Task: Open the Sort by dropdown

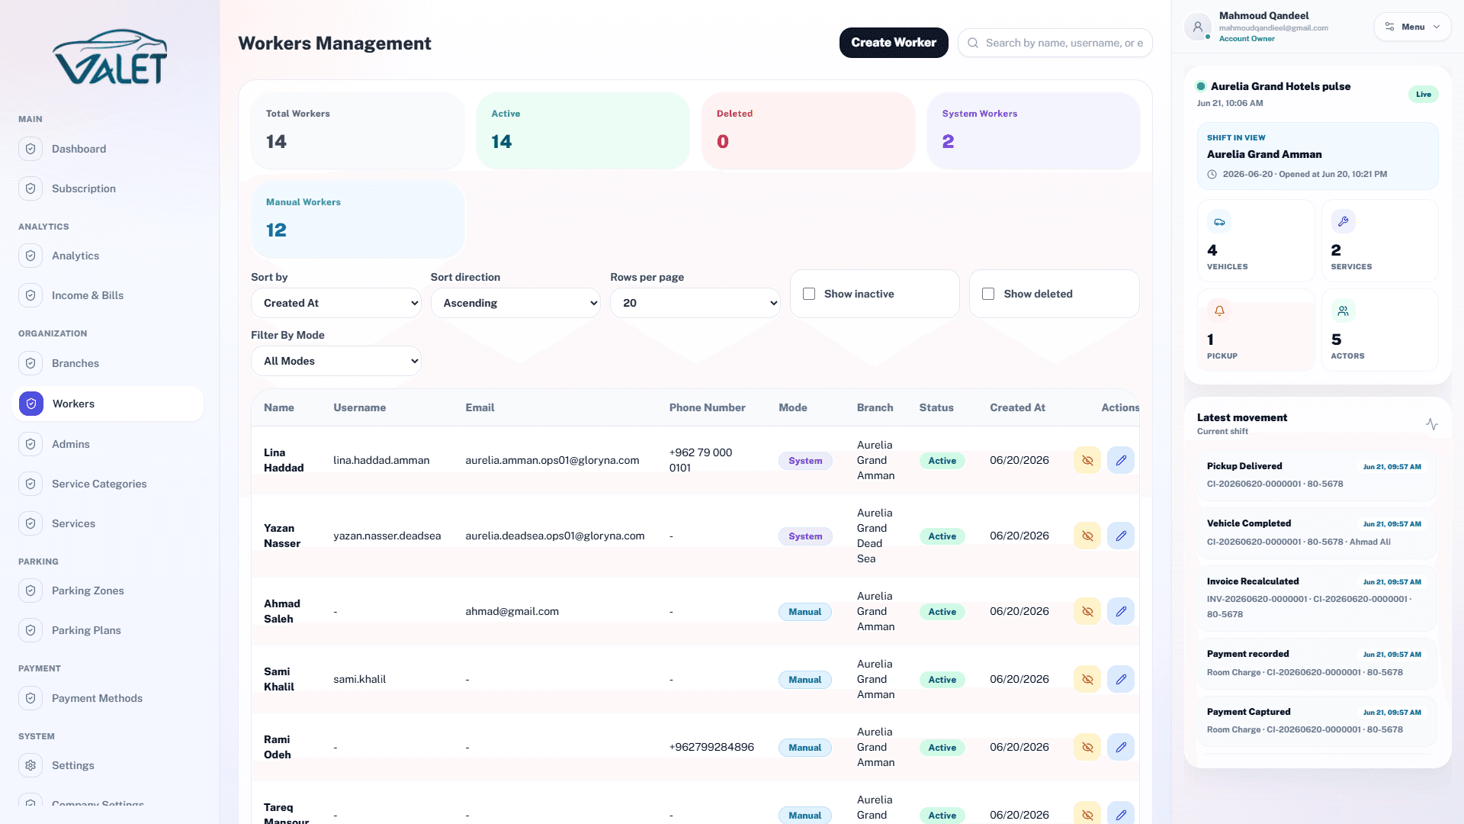Action: coord(336,303)
